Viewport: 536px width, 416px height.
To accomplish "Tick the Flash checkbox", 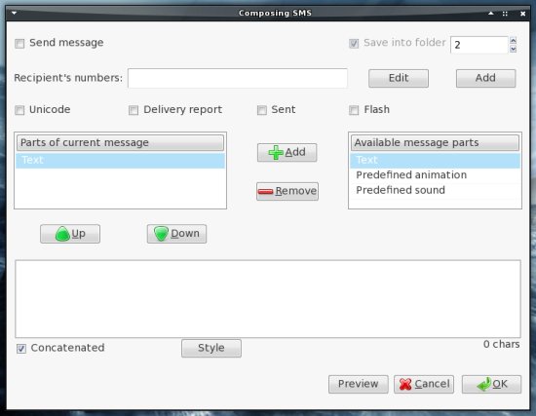I will (x=354, y=110).
